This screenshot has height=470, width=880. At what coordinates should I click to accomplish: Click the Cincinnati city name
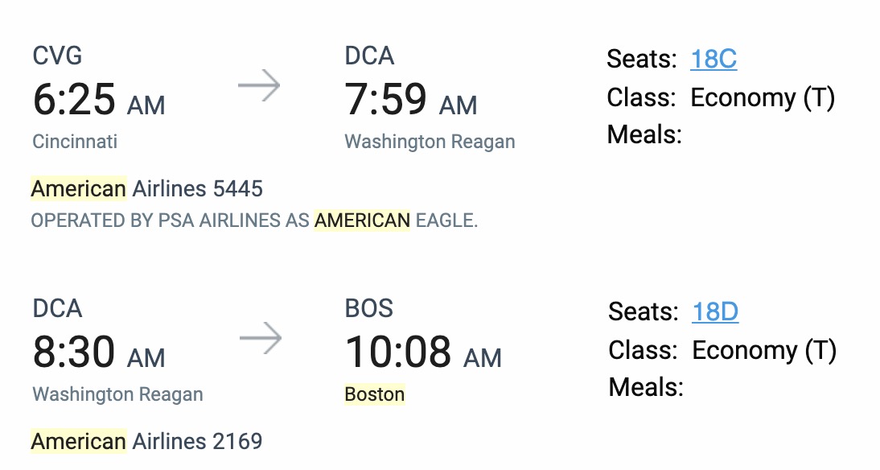point(75,142)
